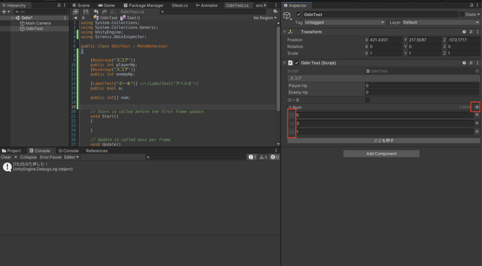The width and height of the screenshot is (482, 266).
Task: Open Odin scene options menu
Action: click(x=65, y=18)
